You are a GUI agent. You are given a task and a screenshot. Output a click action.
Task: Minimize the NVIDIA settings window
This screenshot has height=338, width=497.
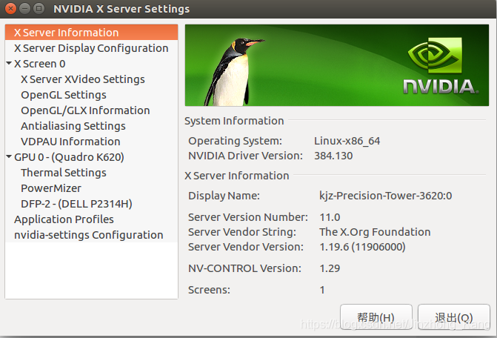click(24, 9)
